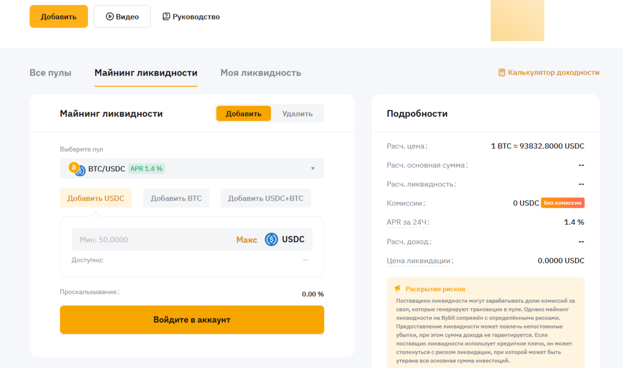Click the Выберите пул label
The width and height of the screenshot is (623, 368).
pyautogui.click(x=81, y=149)
